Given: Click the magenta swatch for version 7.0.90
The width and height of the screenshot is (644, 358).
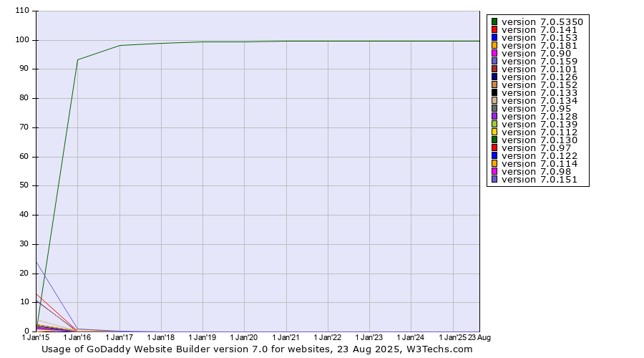Looking at the screenshot, I should [494, 53].
